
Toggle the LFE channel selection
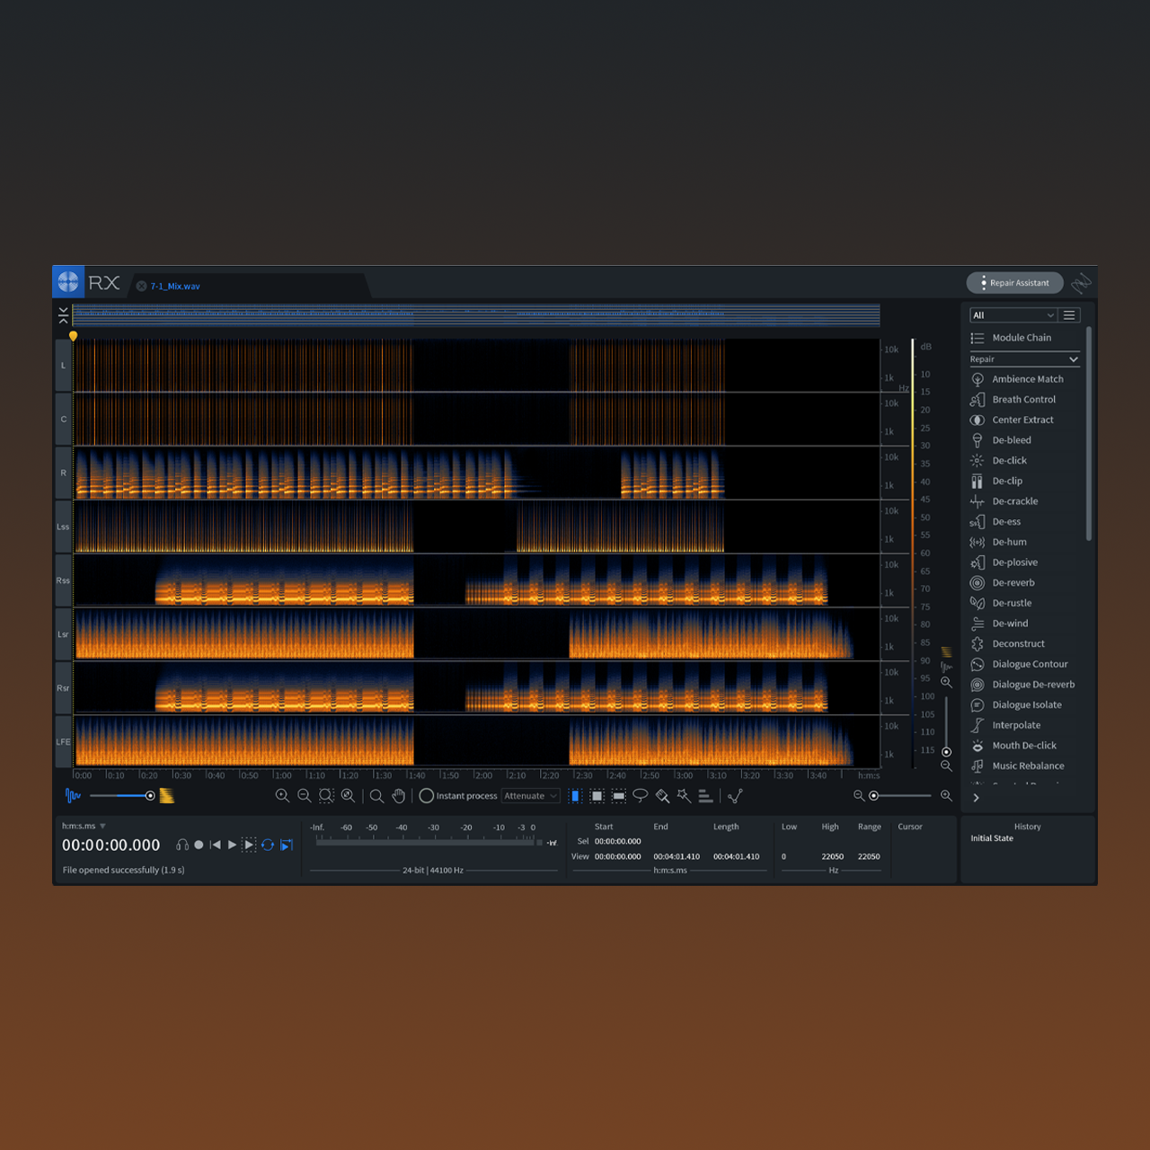tap(63, 742)
